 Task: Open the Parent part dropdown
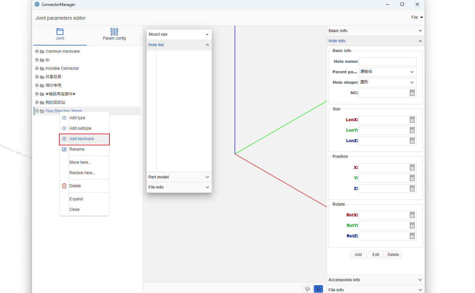(388, 72)
